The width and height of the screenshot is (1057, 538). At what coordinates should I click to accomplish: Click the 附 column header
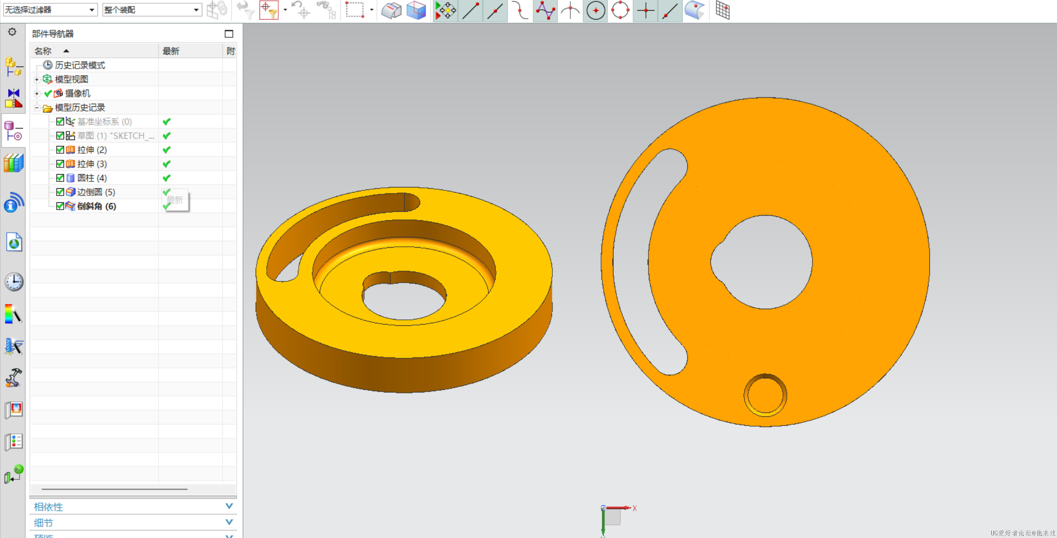point(230,51)
